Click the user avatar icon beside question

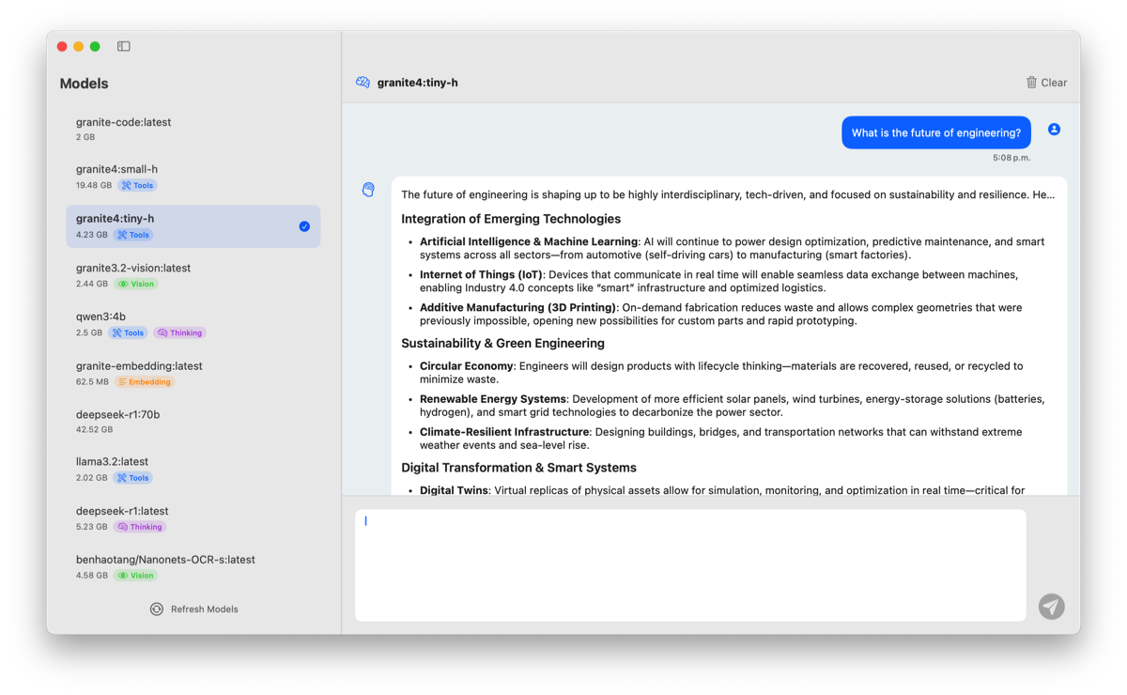click(x=1054, y=130)
